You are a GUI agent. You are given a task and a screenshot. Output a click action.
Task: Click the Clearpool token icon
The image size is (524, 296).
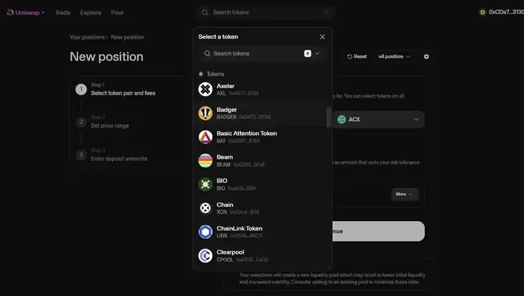[x=205, y=255]
